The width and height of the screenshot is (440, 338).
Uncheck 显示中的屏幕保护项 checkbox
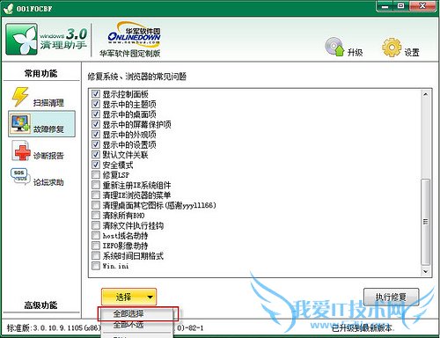96,124
